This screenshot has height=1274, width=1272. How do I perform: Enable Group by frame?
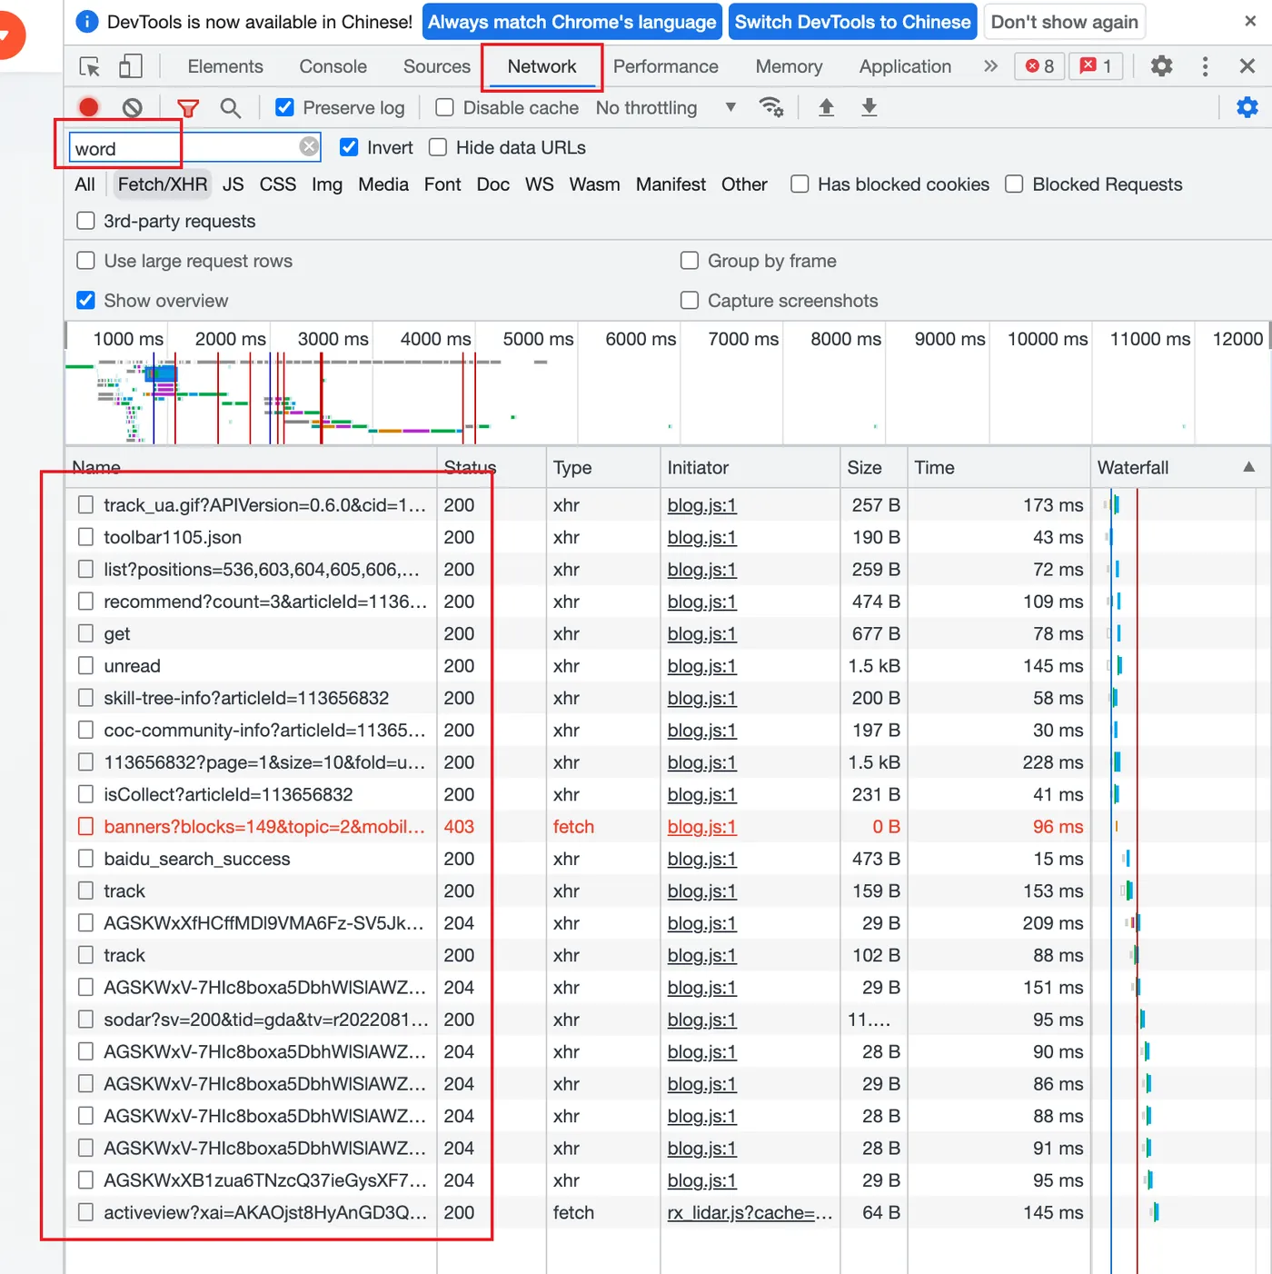click(690, 261)
